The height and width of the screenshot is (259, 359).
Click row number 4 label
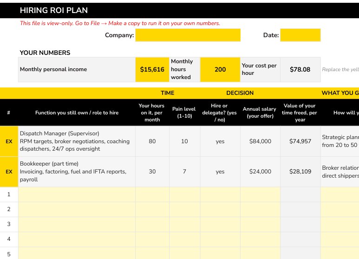tap(9, 239)
